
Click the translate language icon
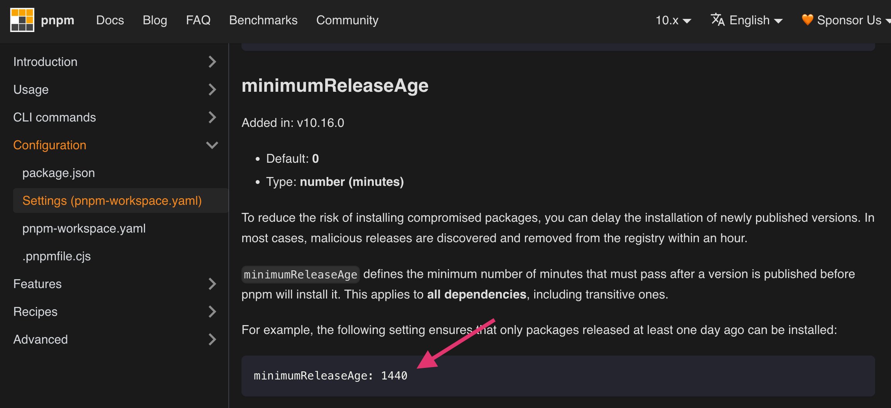tap(717, 19)
